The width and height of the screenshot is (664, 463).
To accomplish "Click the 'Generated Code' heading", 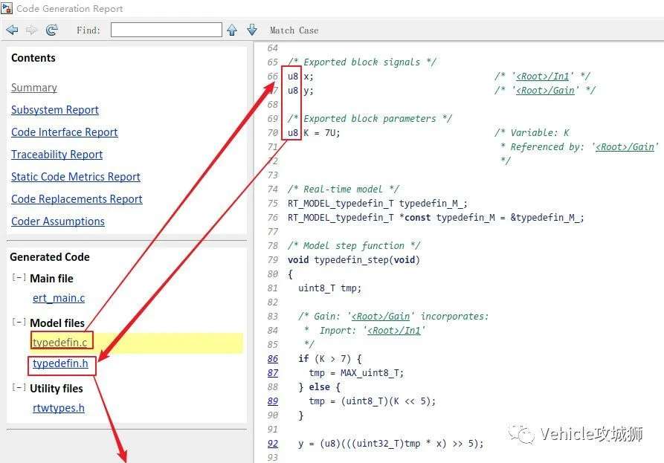I will click(50, 257).
